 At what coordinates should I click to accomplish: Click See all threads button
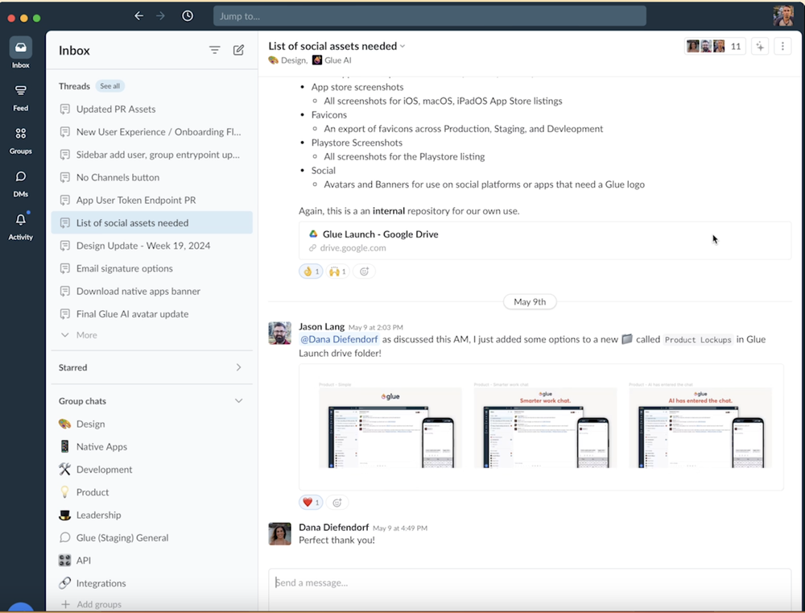pos(109,86)
